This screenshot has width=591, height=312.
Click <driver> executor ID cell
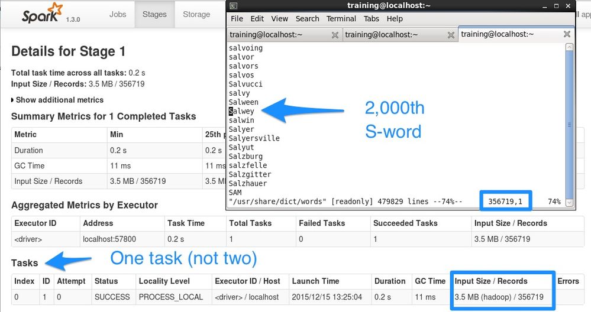(28, 239)
